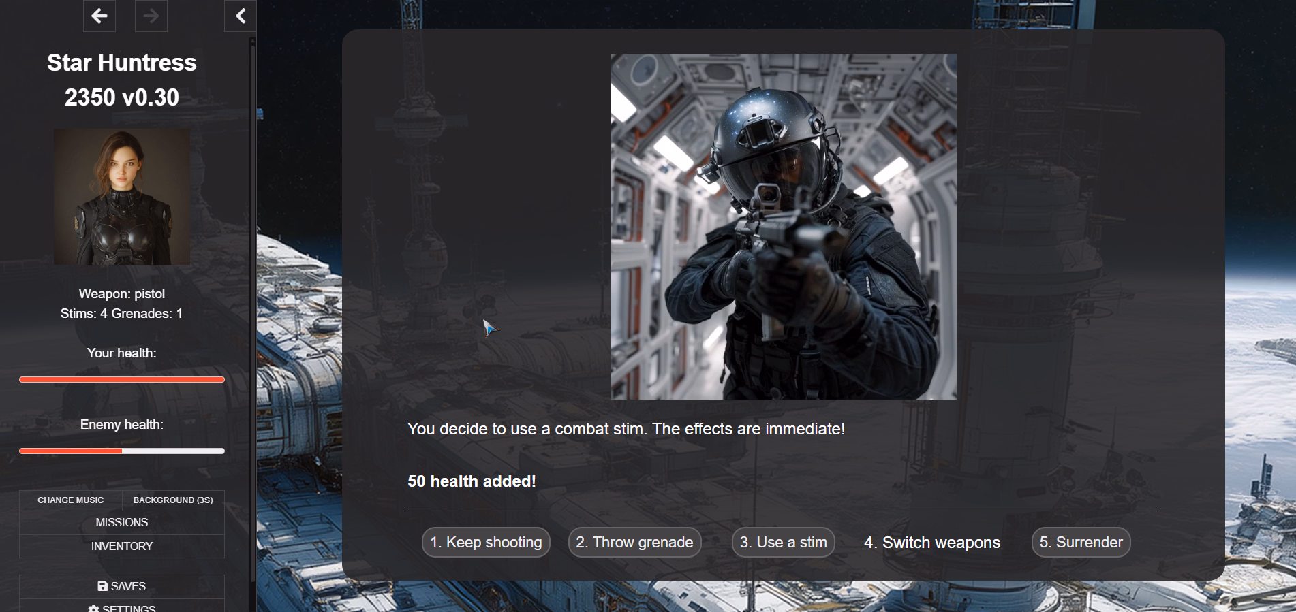Image resolution: width=1296 pixels, height=612 pixels.
Task: Open the Missions menu
Action: (122, 523)
